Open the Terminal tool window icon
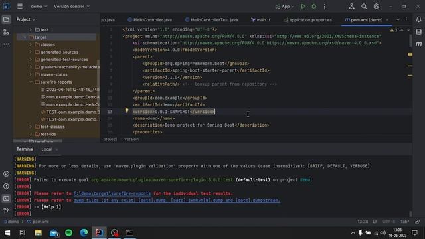This screenshot has width=425, height=239. click(x=6, y=199)
